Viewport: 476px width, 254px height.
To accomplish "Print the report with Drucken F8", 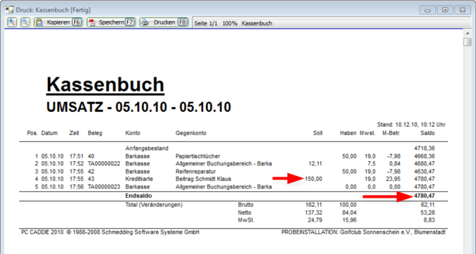I will point(164,23).
